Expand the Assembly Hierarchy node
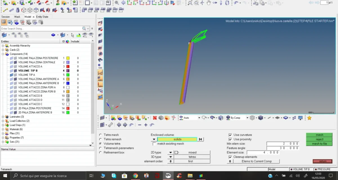Viewport: 338px width, 180px height. pos(3,46)
